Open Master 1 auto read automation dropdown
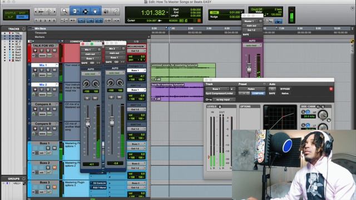This screenshot has width=356, height=200. (x=252, y=46)
